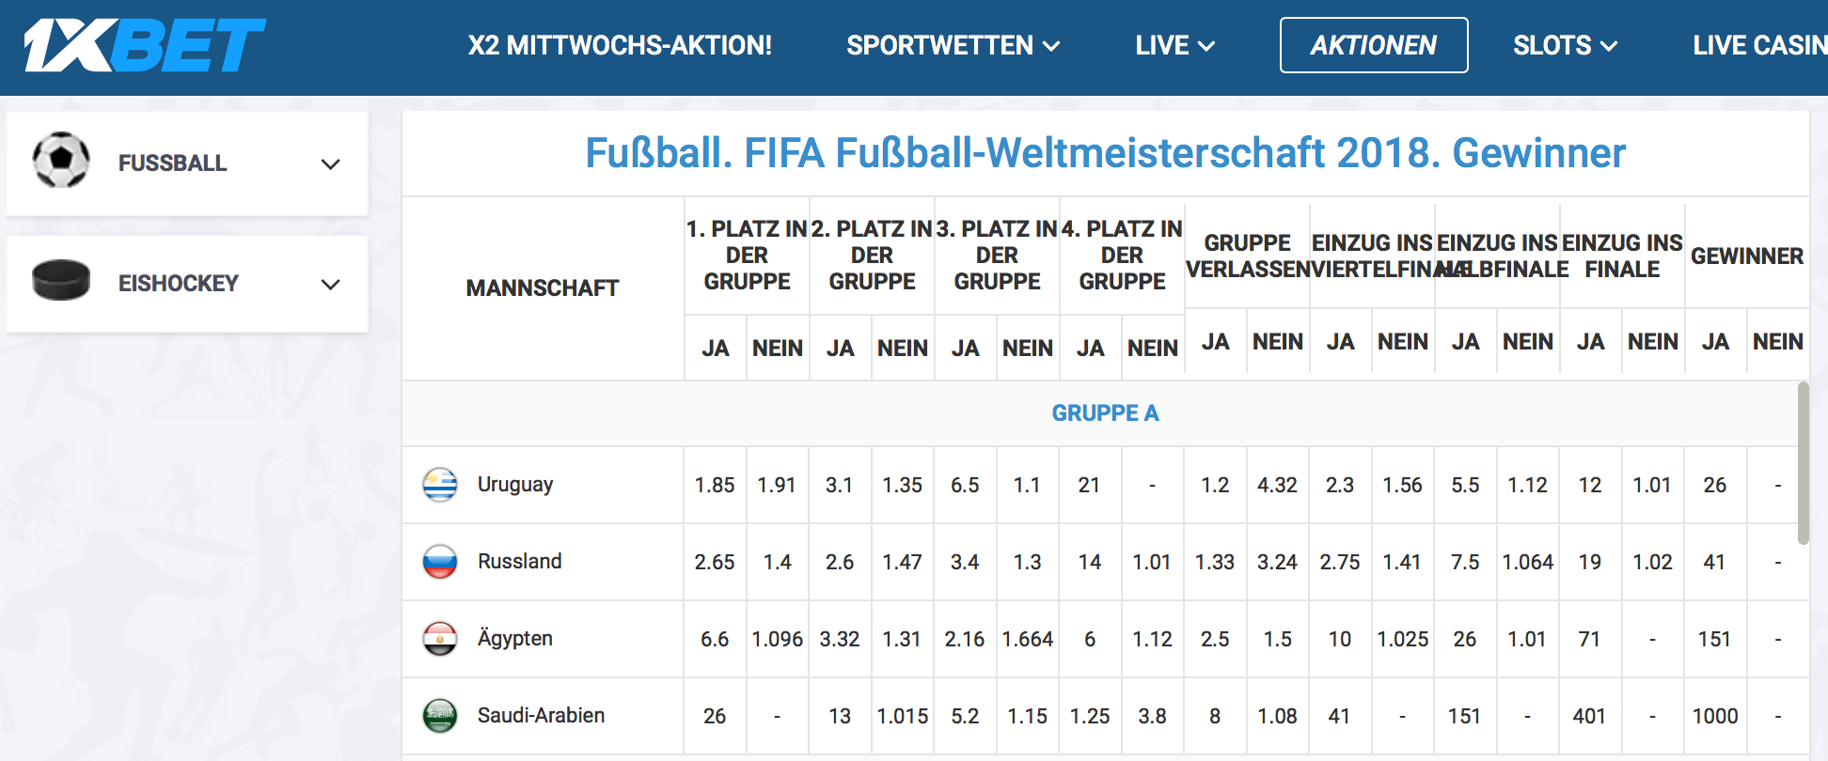Go to LIVE CASINO menu item
Viewport: 1828px width, 761px height.
pyautogui.click(x=1758, y=45)
